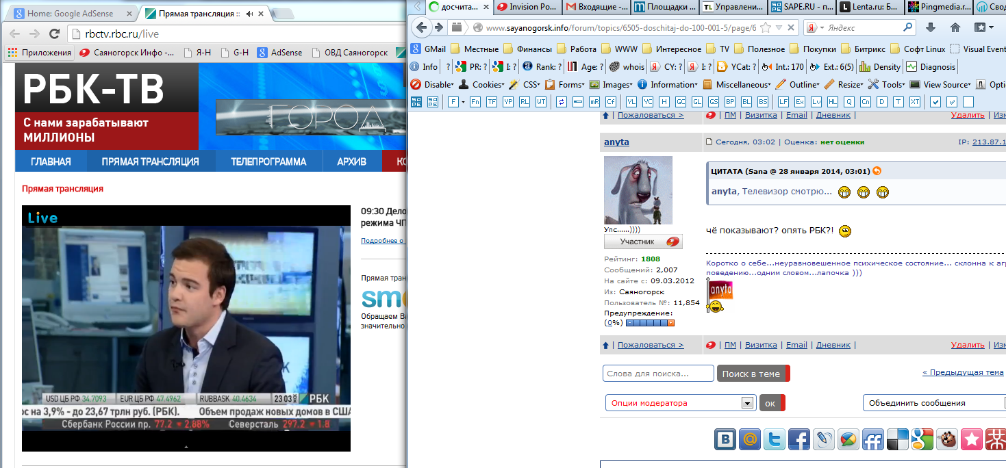Screen dimensions: 1006x468
Task: Click the RBC live video player
Action: [x=186, y=328]
